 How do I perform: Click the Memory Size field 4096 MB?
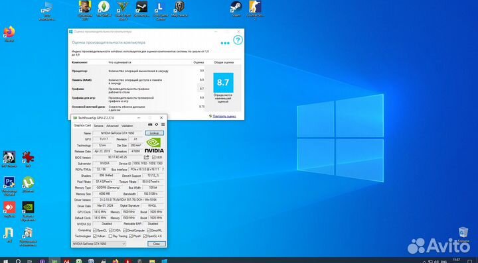[x=105, y=193]
